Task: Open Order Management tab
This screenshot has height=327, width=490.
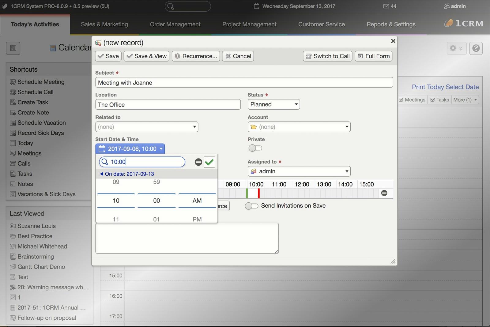Action: click(175, 24)
